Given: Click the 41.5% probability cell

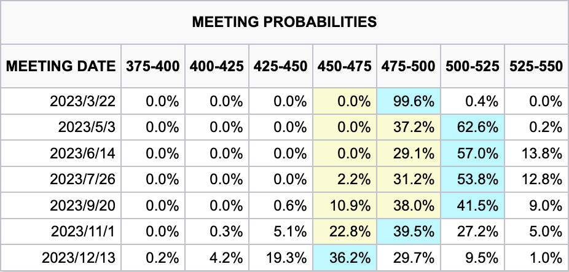Looking at the screenshot, I should click(471, 206).
